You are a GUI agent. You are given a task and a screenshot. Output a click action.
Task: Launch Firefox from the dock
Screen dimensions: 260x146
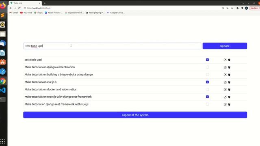(3, 6)
